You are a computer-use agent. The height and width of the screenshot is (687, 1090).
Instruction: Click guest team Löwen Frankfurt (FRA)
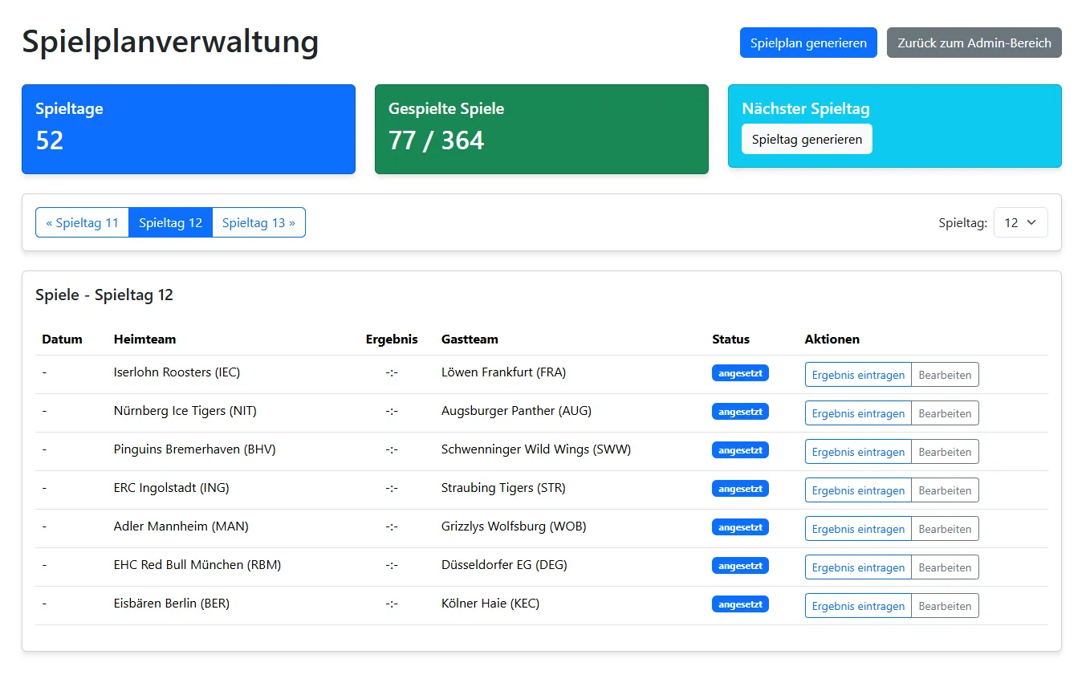(x=503, y=372)
